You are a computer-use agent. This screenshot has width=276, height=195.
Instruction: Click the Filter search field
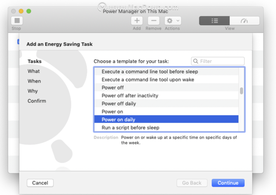pos(218,61)
